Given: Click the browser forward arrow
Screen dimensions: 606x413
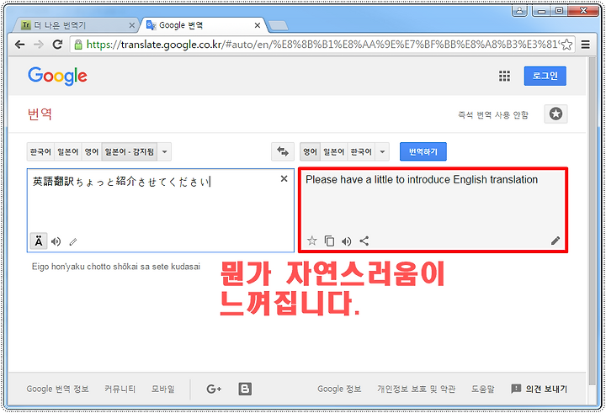Looking at the screenshot, I should 38,45.
